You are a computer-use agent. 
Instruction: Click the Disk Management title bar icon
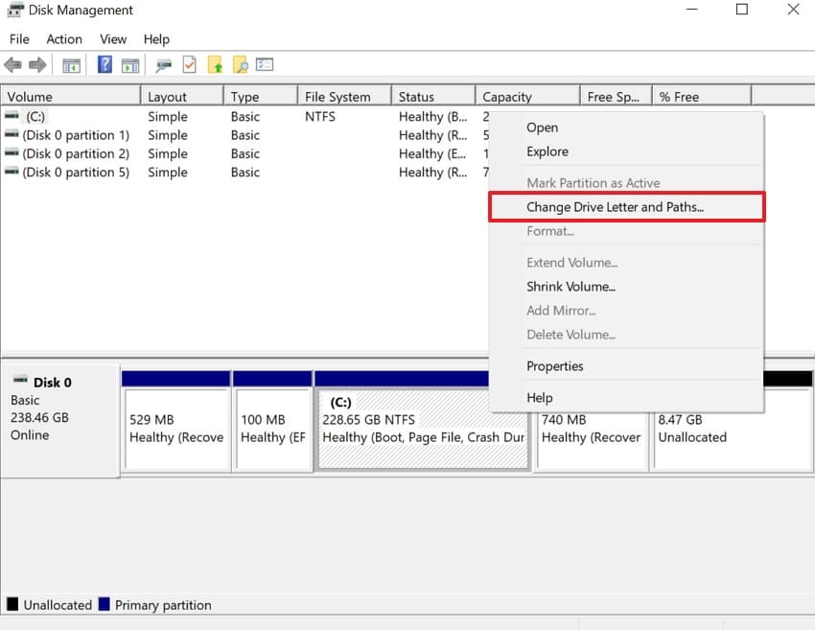tap(15, 10)
